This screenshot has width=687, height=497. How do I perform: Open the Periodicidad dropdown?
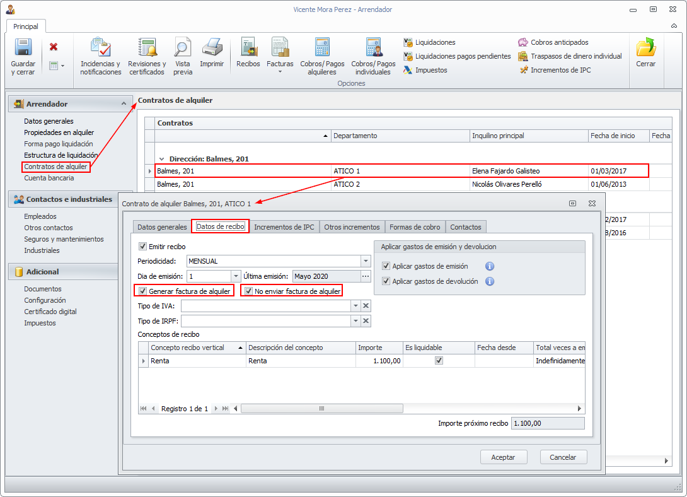point(366,261)
